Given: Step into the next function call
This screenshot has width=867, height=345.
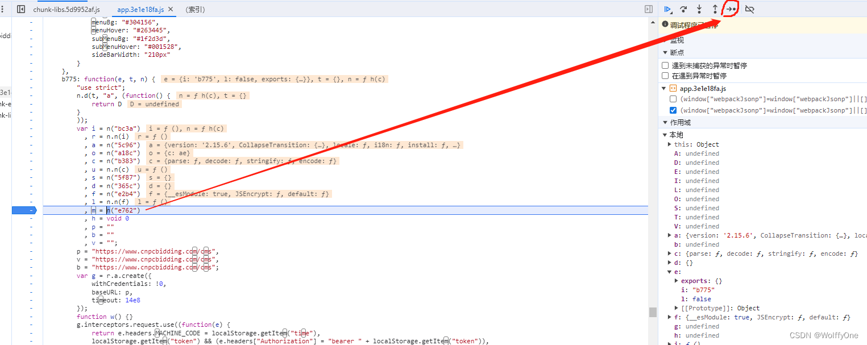Looking at the screenshot, I should (699, 9).
